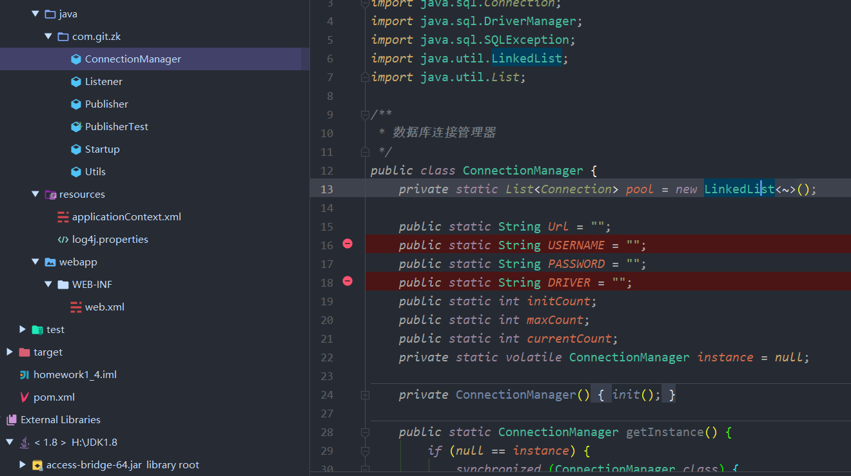Click the Listener class icon
Screen dimensions: 851x476
tap(76, 81)
